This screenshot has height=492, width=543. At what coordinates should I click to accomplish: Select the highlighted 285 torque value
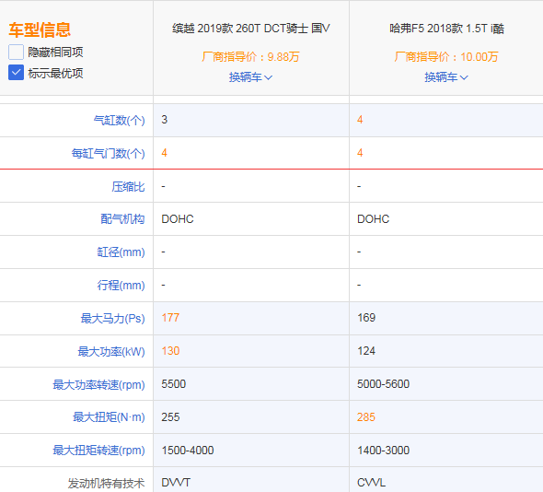coord(366,416)
